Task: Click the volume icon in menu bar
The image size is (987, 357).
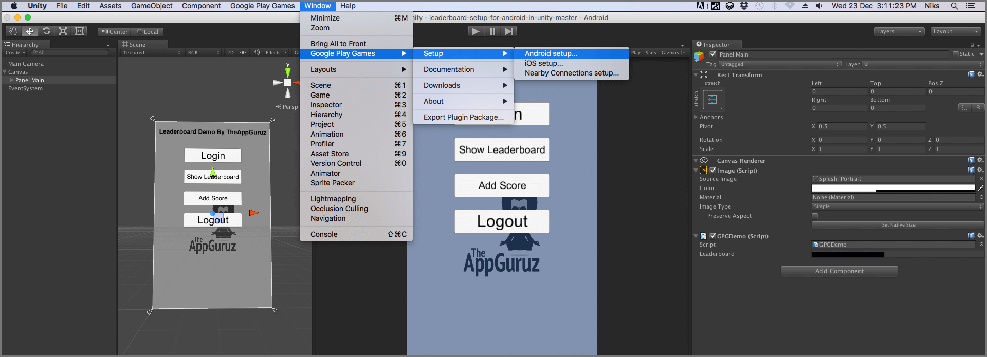Action: click(819, 6)
